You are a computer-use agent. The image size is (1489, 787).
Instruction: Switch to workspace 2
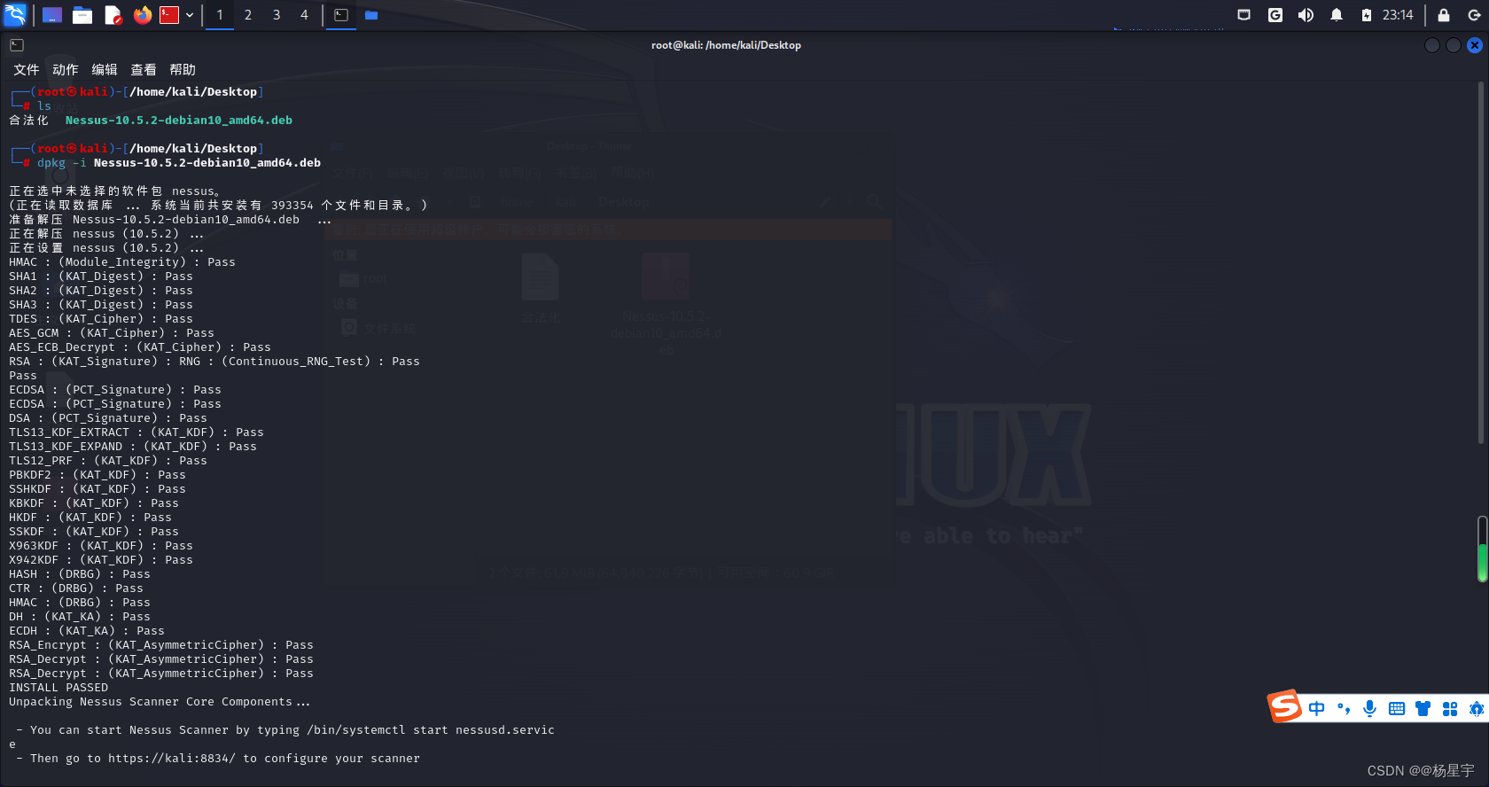248,15
